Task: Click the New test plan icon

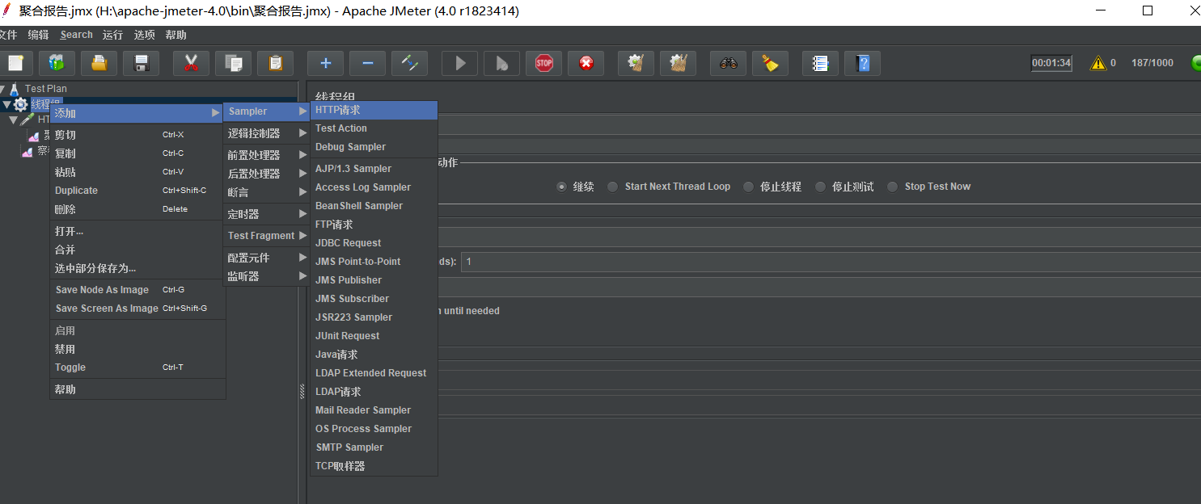Action: click(15, 63)
